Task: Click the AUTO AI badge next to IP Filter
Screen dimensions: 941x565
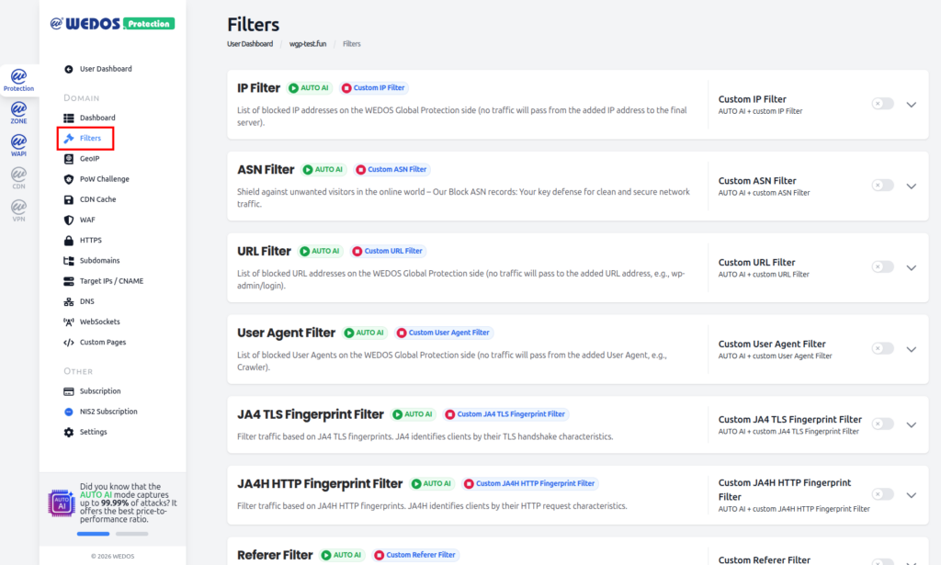Action: click(309, 88)
